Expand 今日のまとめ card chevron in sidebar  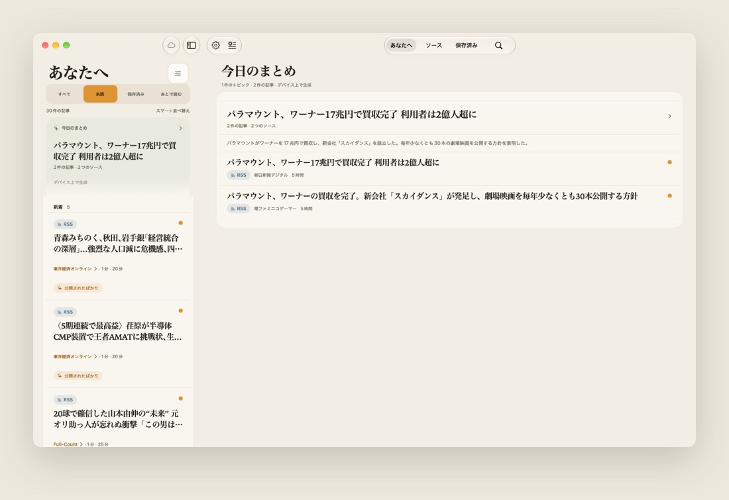pos(181,128)
